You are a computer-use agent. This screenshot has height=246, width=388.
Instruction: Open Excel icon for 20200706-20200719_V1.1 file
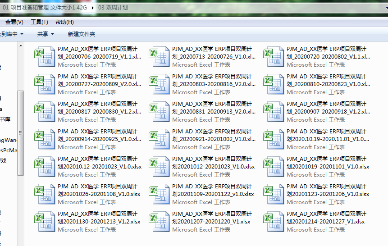click(x=45, y=57)
